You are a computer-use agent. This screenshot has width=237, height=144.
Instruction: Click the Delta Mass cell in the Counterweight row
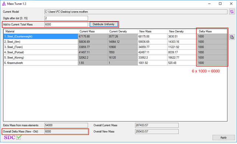pos(212,36)
